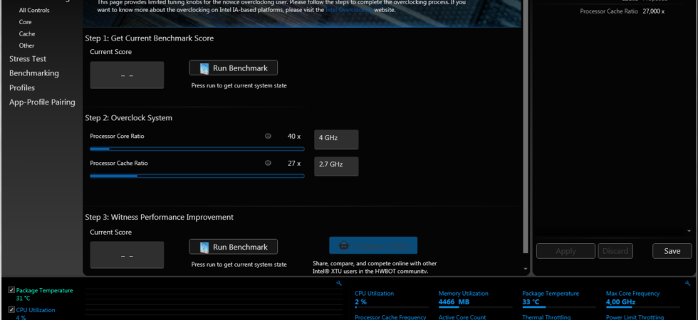Screen dimensions: 698x320
Task: Open the Profiles page
Action: [x=22, y=87]
